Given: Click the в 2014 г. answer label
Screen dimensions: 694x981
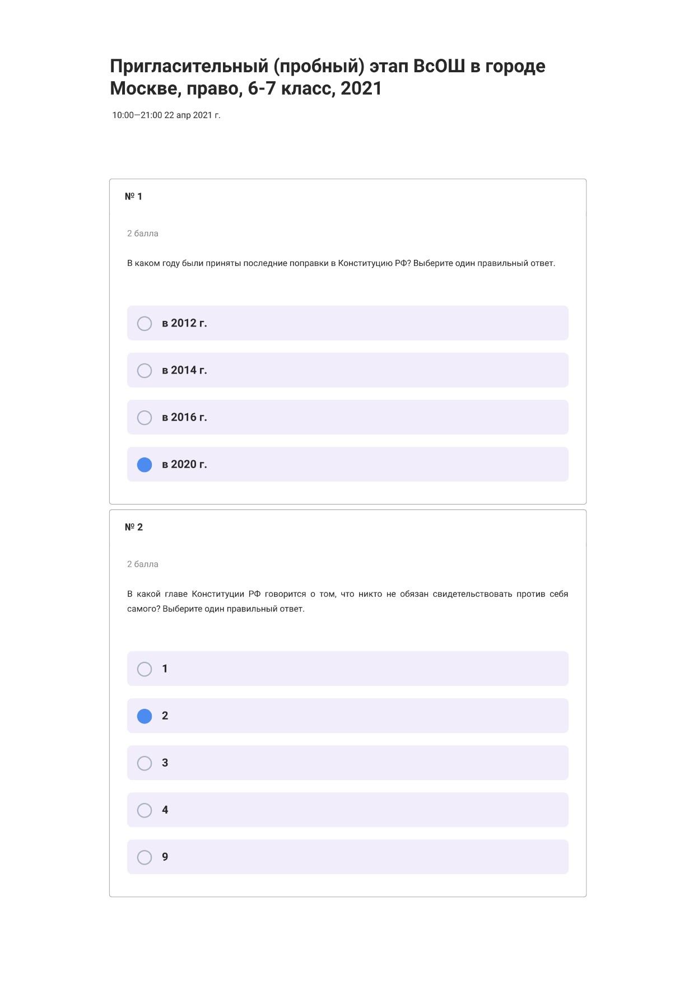Looking at the screenshot, I should [x=184, y=370].
